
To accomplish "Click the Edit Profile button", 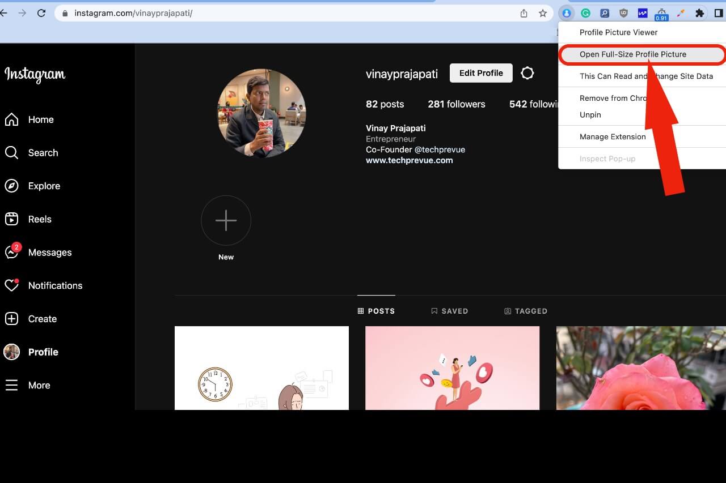I will [x=480, y=72].
